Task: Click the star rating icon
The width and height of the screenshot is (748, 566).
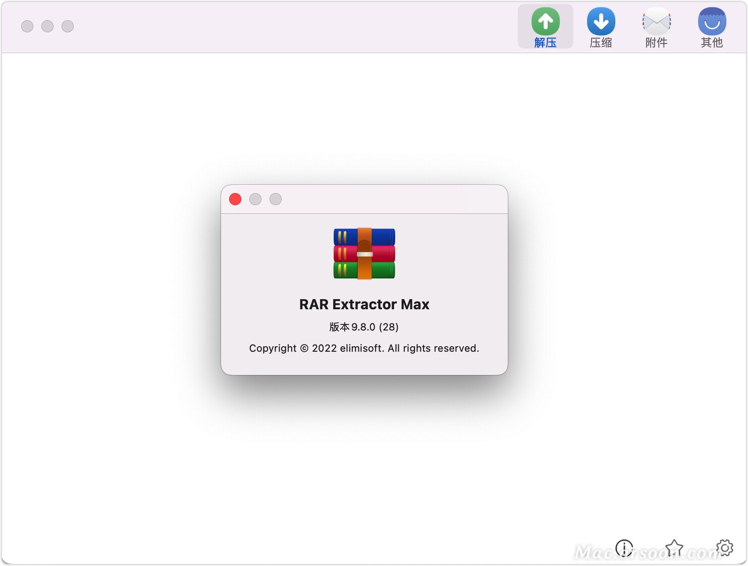Action: coord(674,548)
